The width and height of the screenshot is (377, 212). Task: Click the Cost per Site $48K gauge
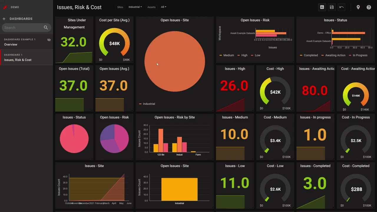coord(114,43)
